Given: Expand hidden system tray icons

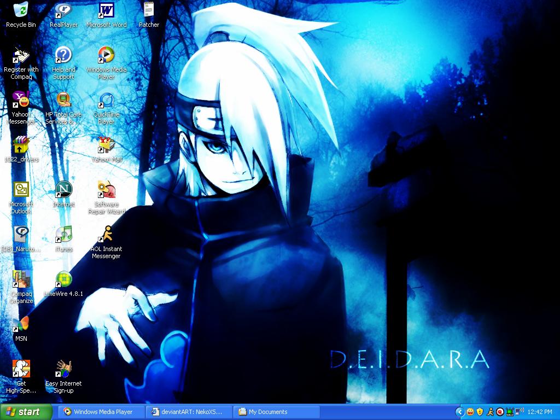Looking at the screenshot, I should coord(460,412).
